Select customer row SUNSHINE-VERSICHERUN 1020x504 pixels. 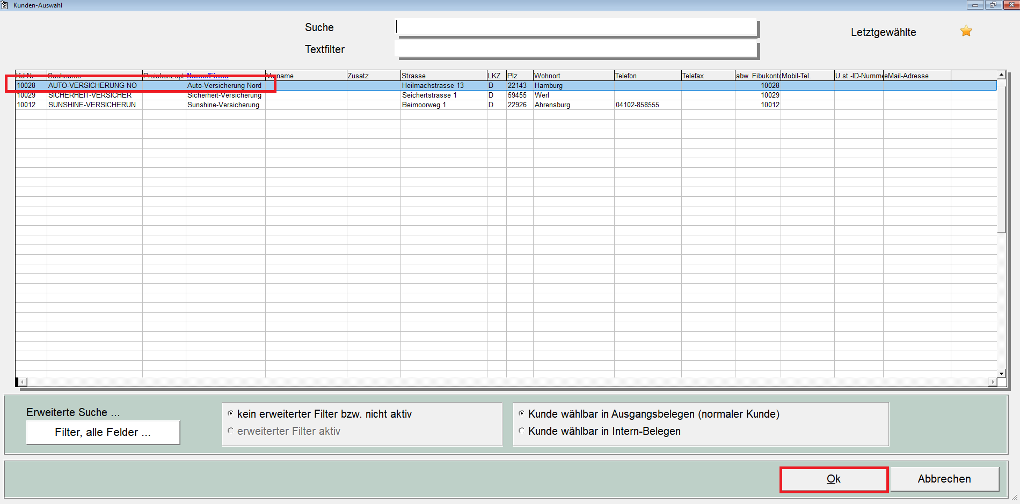coord(506,105)
